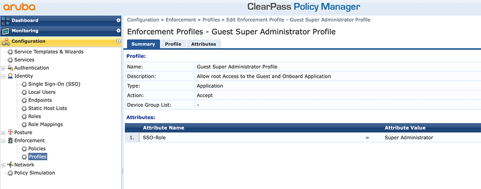Click the Posture label in the tree
481x189 pixels.
coord(23,132)
